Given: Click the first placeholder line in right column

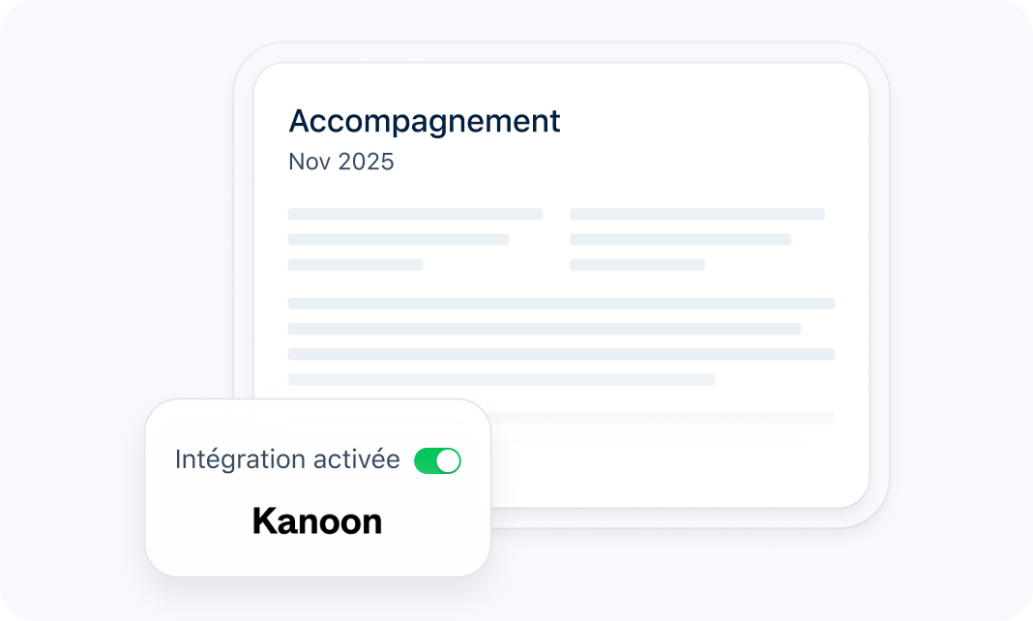Looking at the screenshot, I should pos(697,214).
